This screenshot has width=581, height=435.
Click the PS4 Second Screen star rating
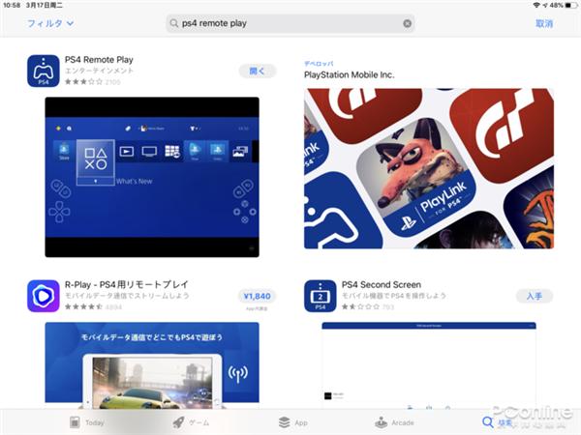[360, 306]
